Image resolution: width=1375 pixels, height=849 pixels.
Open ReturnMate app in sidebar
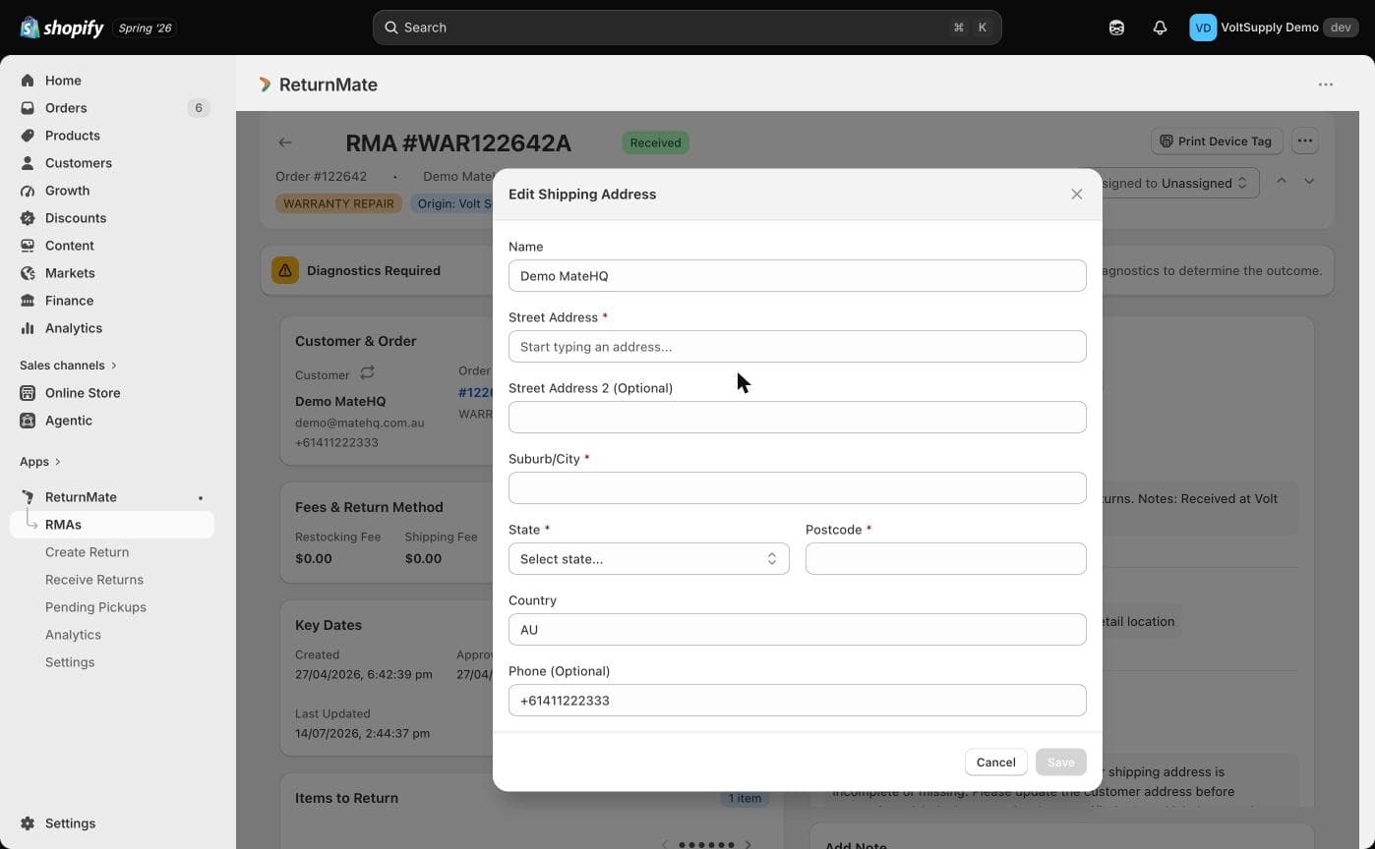coord(81,497)
